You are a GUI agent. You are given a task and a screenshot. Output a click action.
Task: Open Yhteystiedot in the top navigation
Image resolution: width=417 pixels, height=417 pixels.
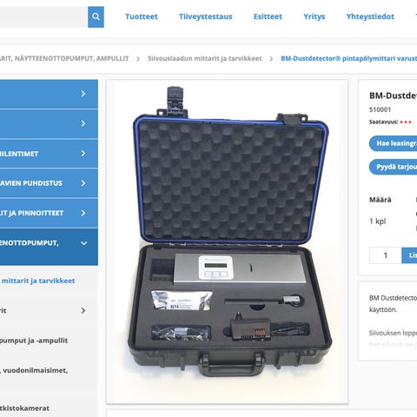(x=370, y=17)
